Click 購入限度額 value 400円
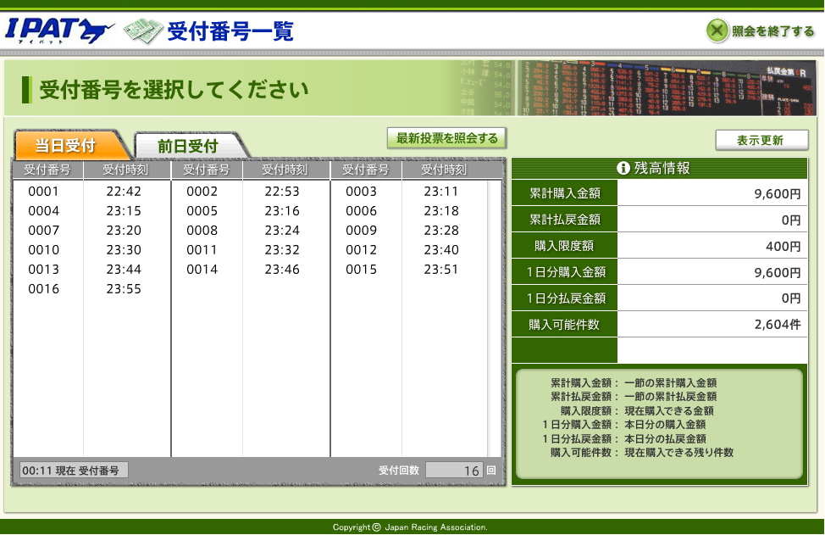825x535 pixels. (783, 247)
